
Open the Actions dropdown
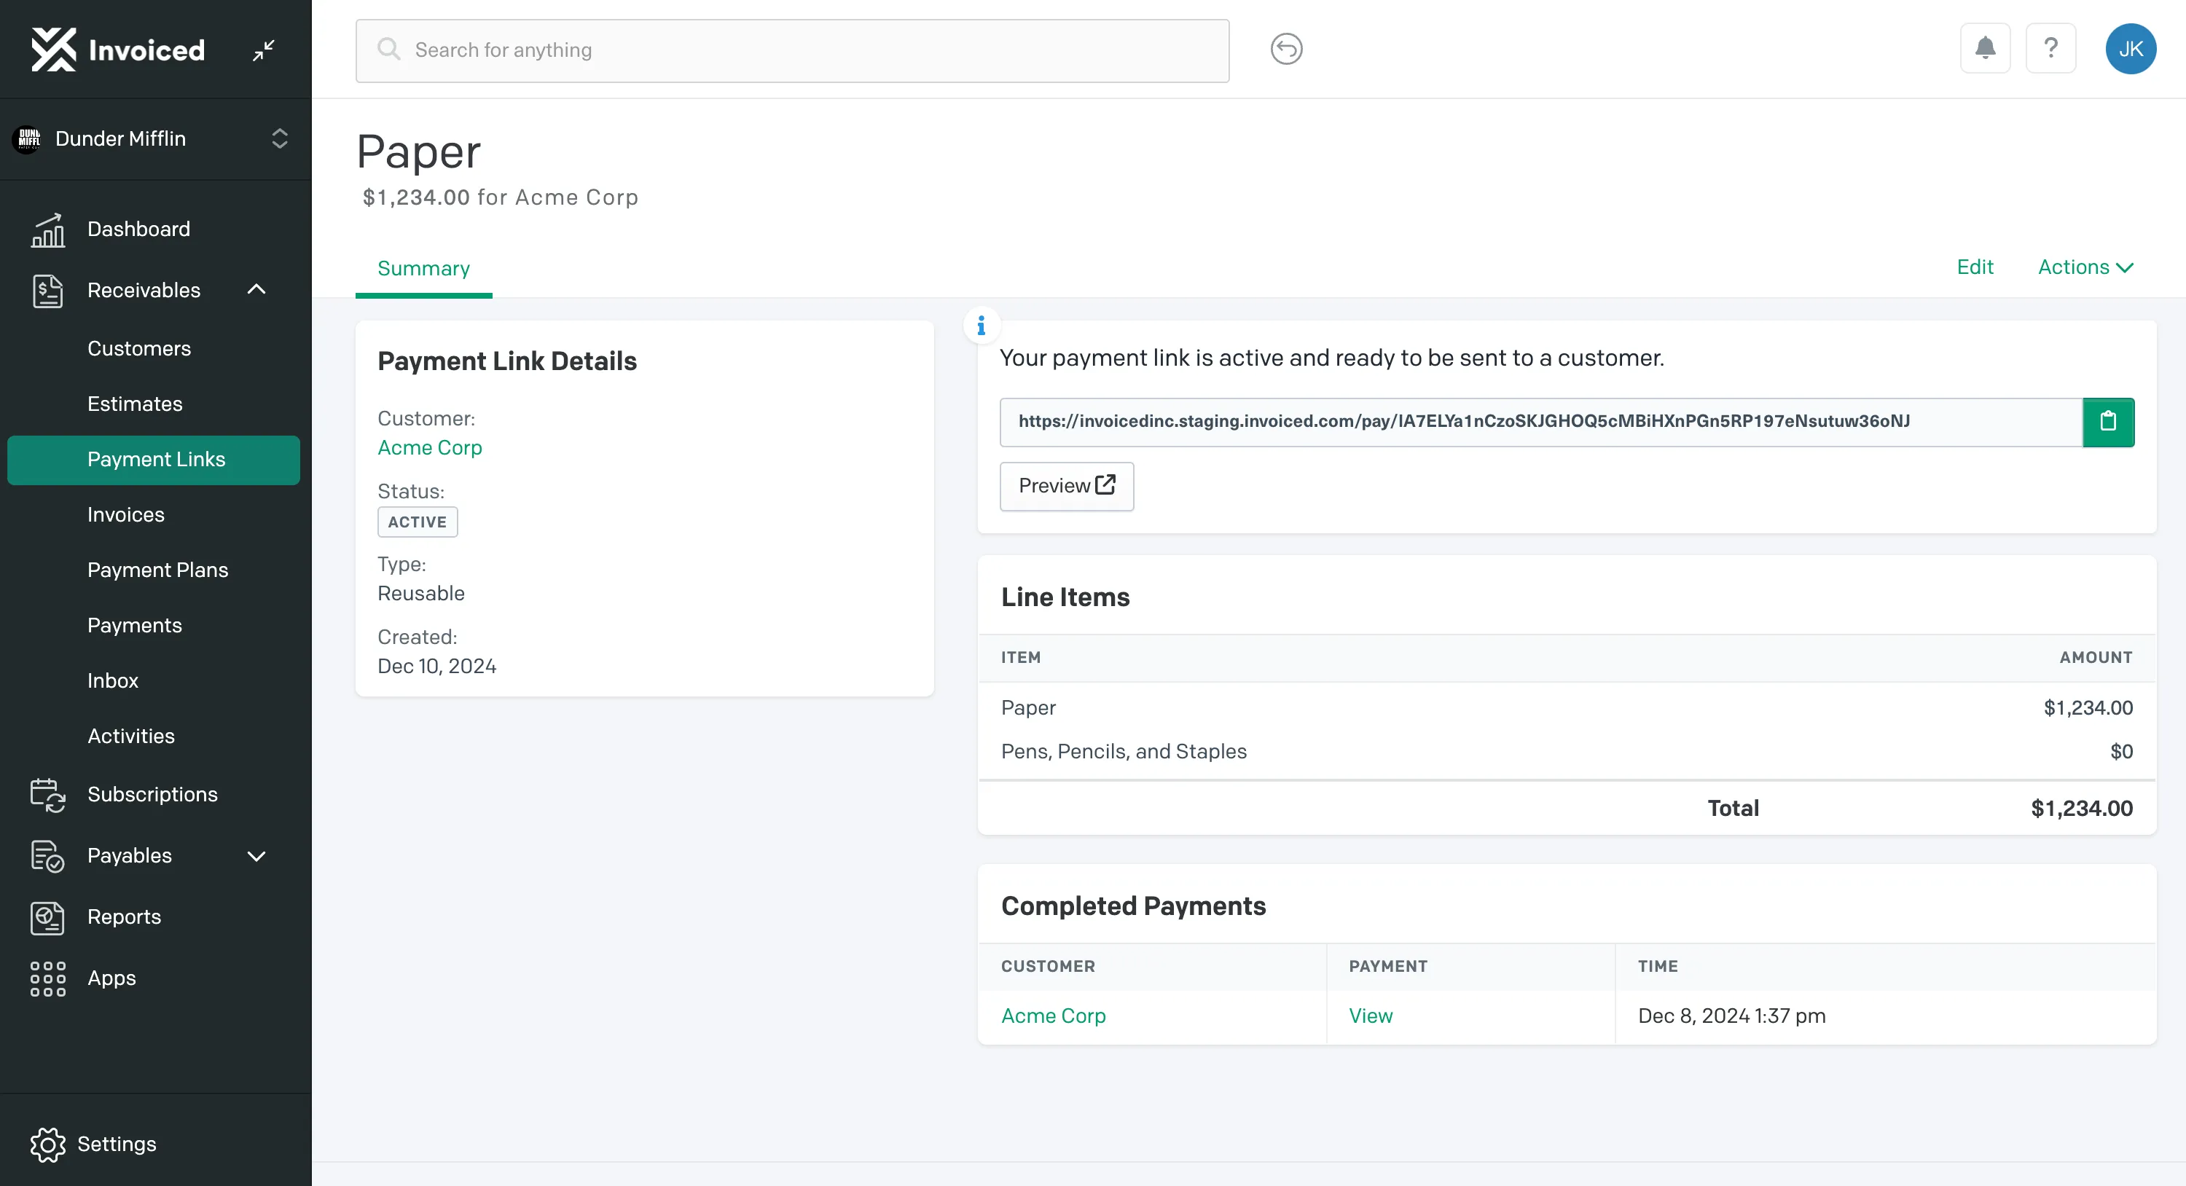tap(2085, 267)
